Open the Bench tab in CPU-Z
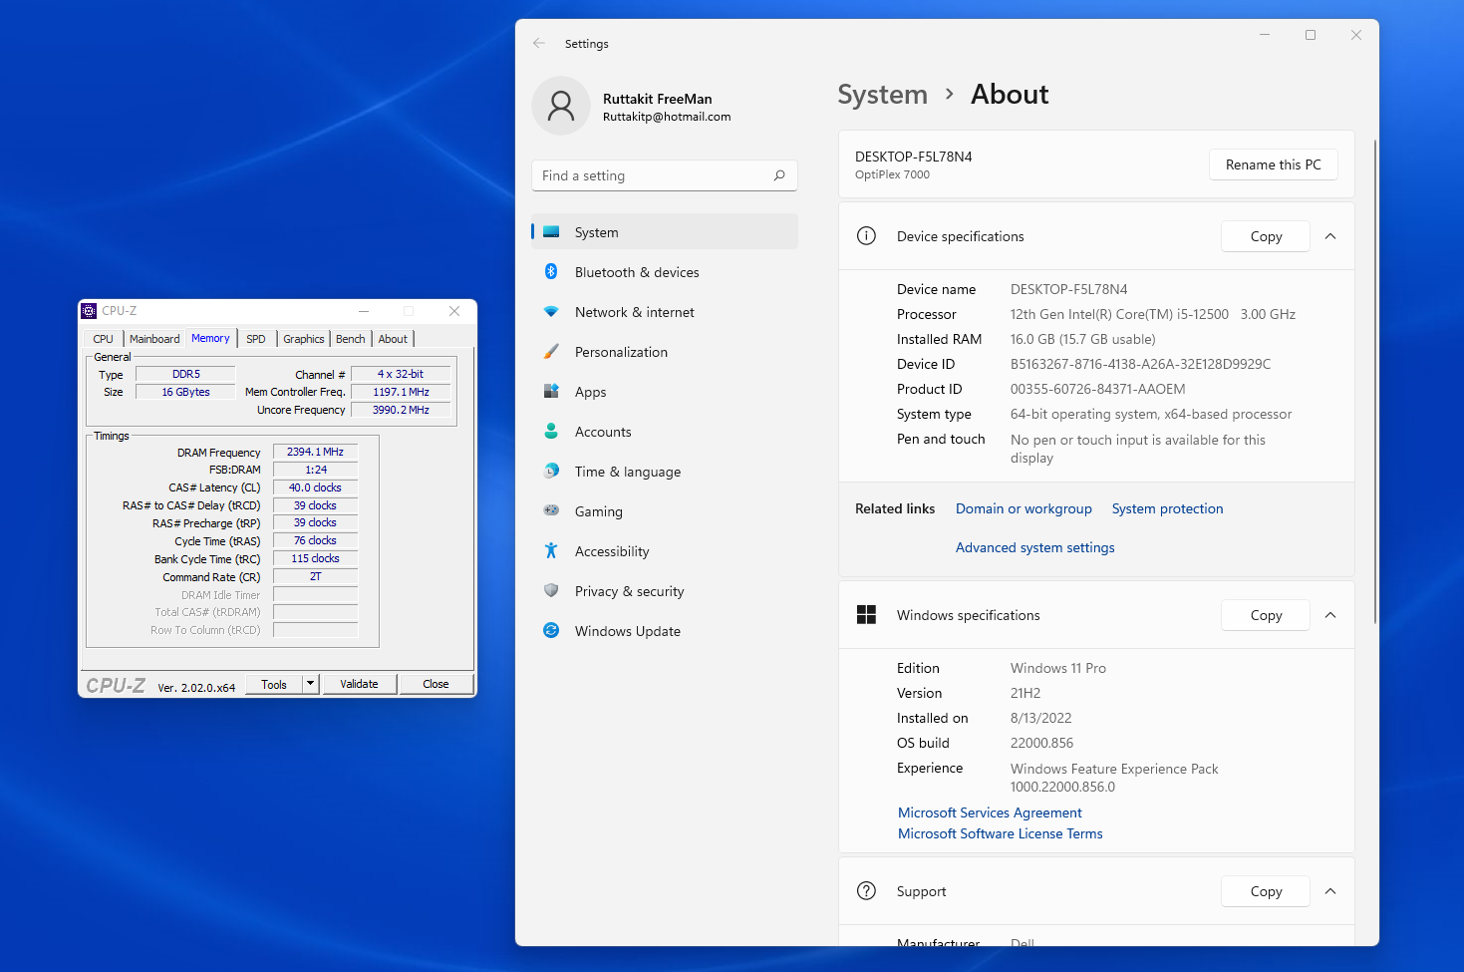Screen dimensions: 1464x972 point(351,339)
